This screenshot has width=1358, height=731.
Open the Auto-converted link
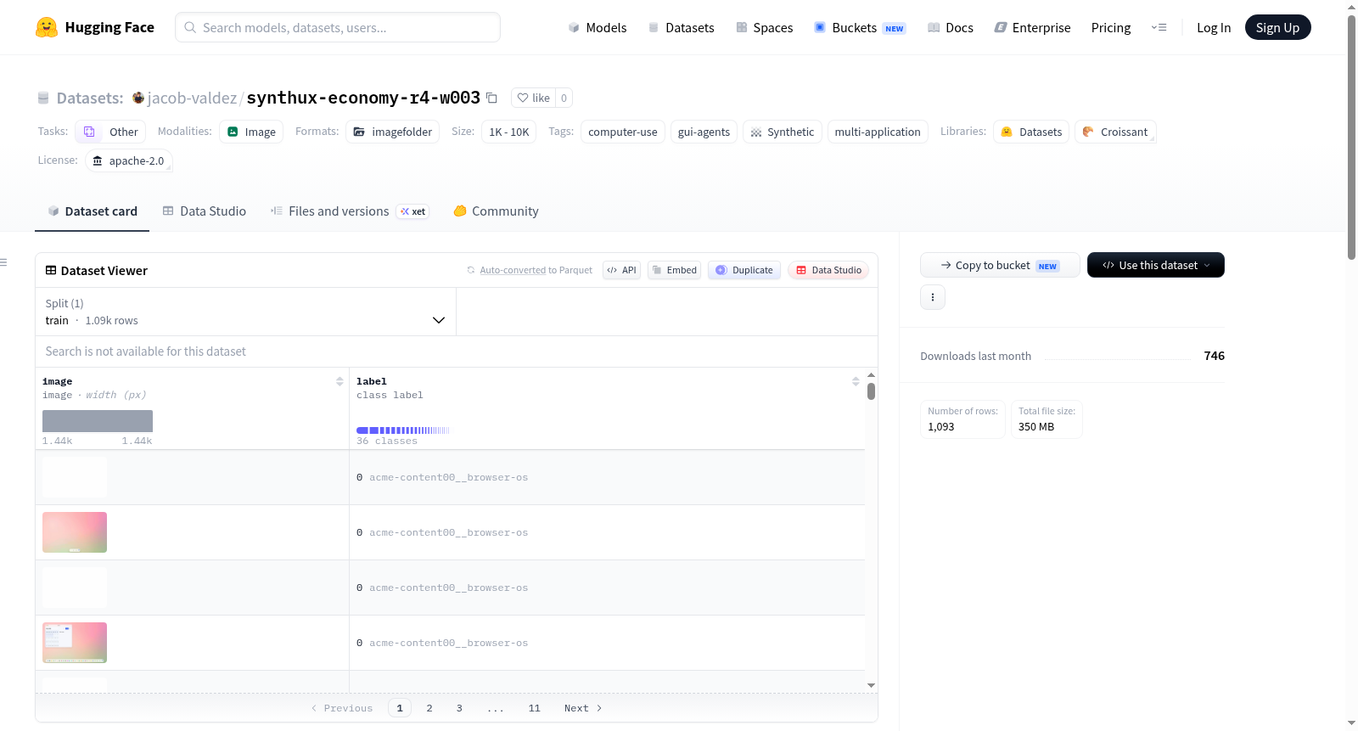pyautogui.click(x=513, y=270)
